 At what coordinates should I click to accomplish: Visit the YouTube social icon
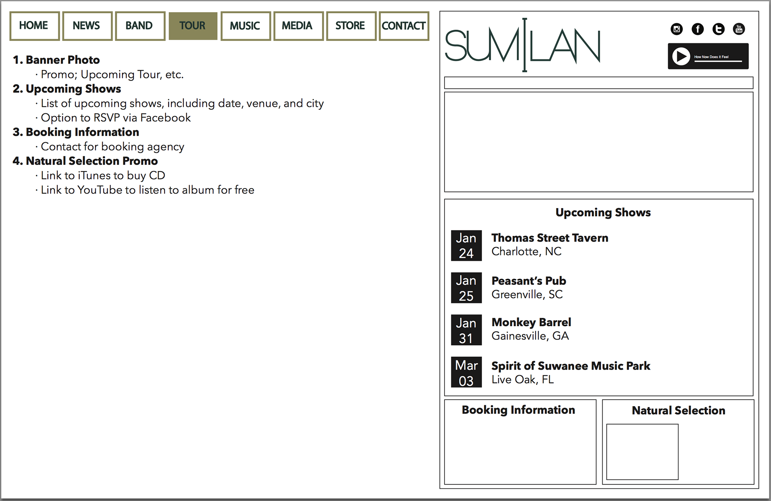pos(739,29)
